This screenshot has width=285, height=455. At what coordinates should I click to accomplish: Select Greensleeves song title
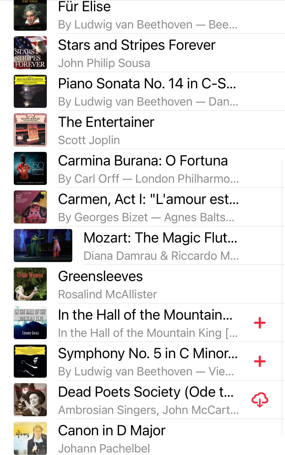click(x=100, y=276)
